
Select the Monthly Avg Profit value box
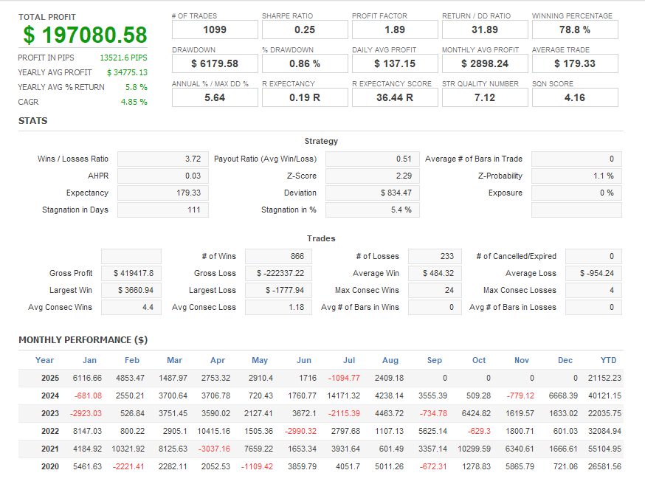(485, 63)
